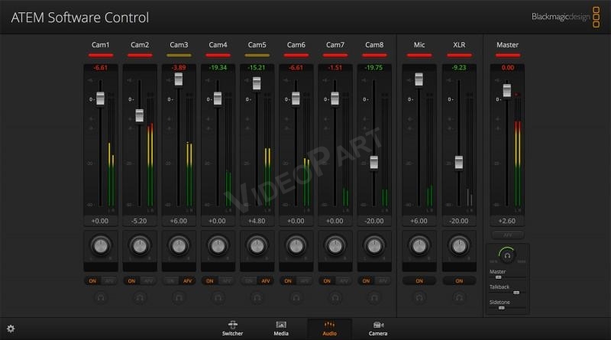Solo Mic with its headphone icon
This screenshot has height=340, width=611.
point(419,298)
